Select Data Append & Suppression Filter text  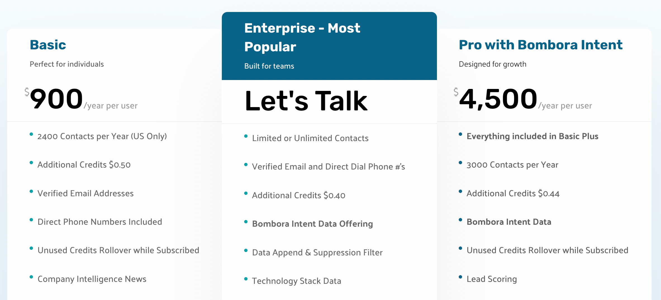(317, 253)
